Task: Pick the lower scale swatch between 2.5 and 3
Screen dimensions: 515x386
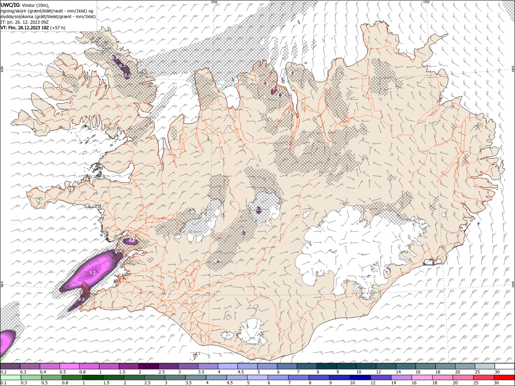Action: click(154, 378)
